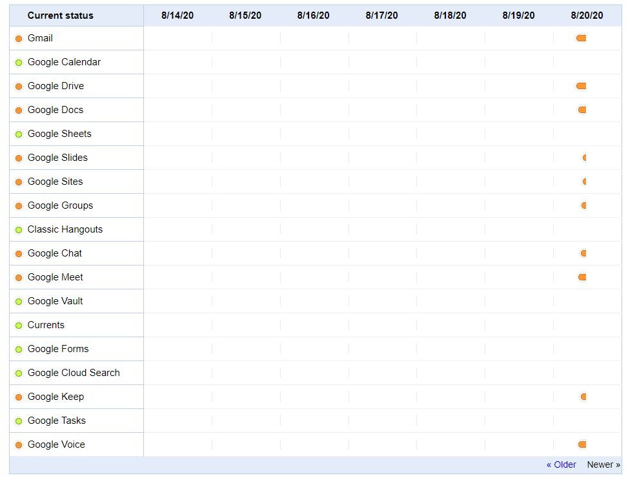Select the Google Groups service name
This screenshot has height=480, width=628.
(x=60, y=205)
